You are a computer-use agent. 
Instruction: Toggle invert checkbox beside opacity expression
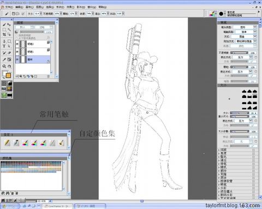point(256,57)
